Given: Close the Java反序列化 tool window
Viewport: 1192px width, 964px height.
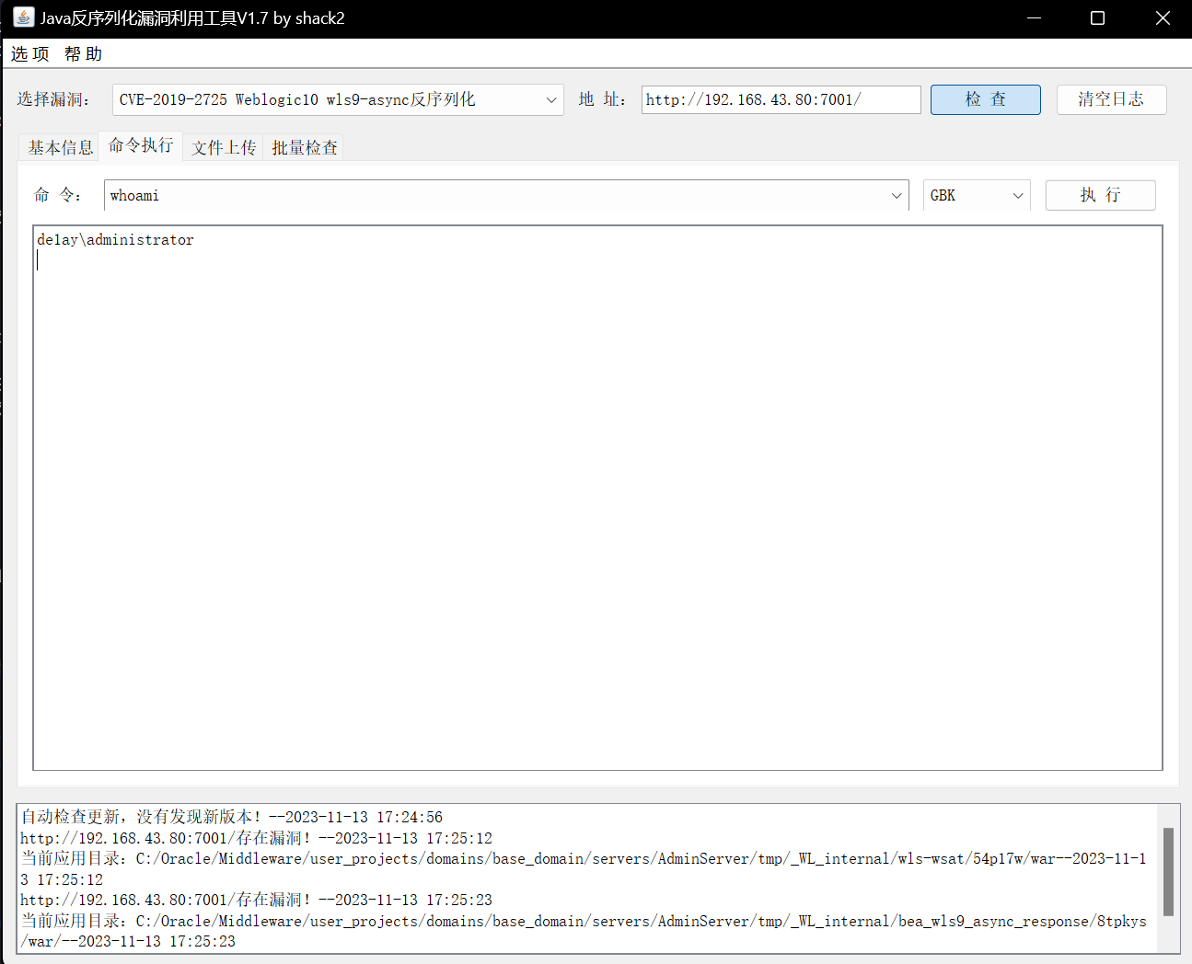Looking at the screenshot, I should pyautogui.click(x=1163, y=18).
